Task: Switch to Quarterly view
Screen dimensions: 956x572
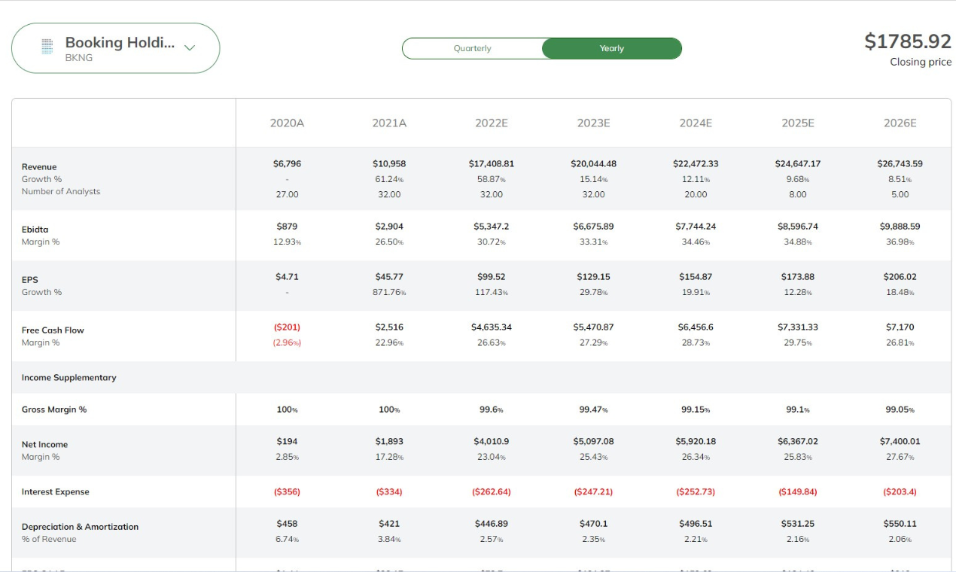Action: point(472,48)
